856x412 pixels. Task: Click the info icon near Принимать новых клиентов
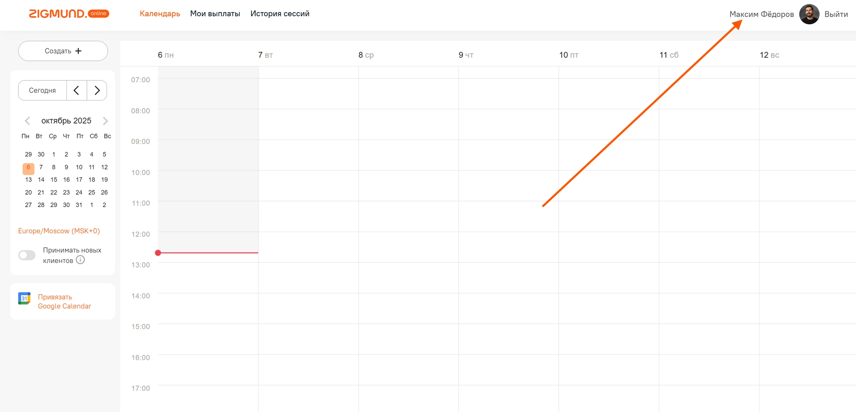(81, 260)
